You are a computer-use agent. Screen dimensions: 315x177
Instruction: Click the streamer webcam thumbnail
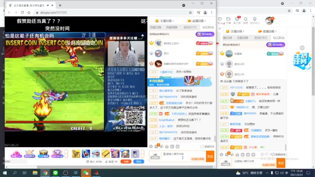[126, 53]
